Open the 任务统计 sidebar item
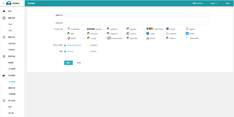 (12, 50)
